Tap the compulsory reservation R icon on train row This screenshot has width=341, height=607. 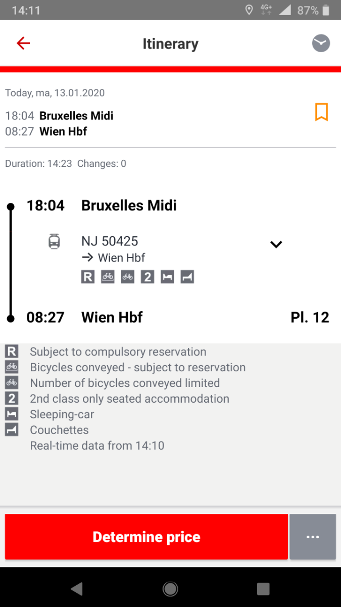tap(88, 277)
